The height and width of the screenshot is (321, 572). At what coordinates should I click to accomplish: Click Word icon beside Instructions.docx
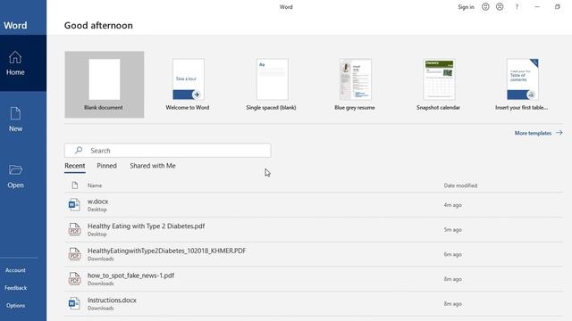tap(74, 303)
